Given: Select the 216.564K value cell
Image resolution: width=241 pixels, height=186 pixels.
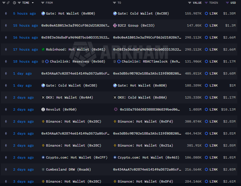Looking at the screenshot, I should tap(193, 169).
